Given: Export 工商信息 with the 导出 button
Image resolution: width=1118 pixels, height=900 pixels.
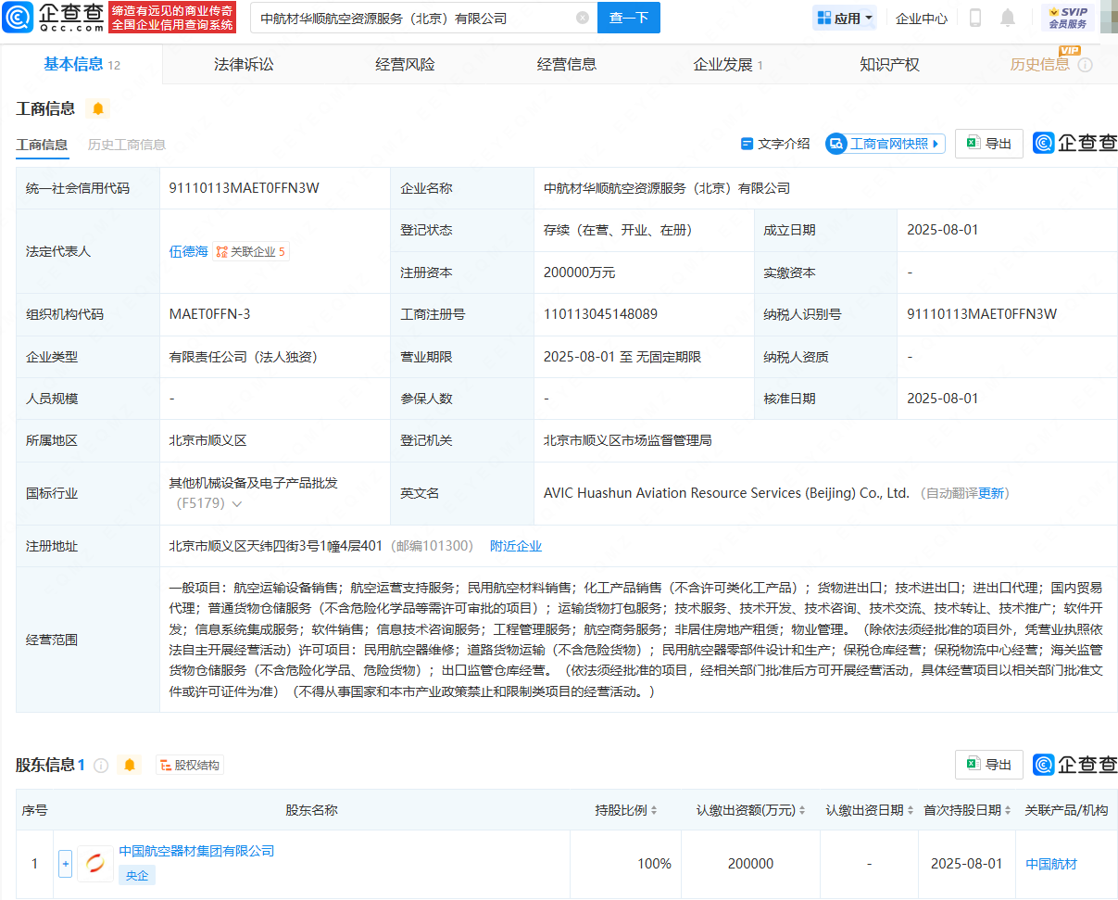Looking at the screenshot, I should 988,144.
